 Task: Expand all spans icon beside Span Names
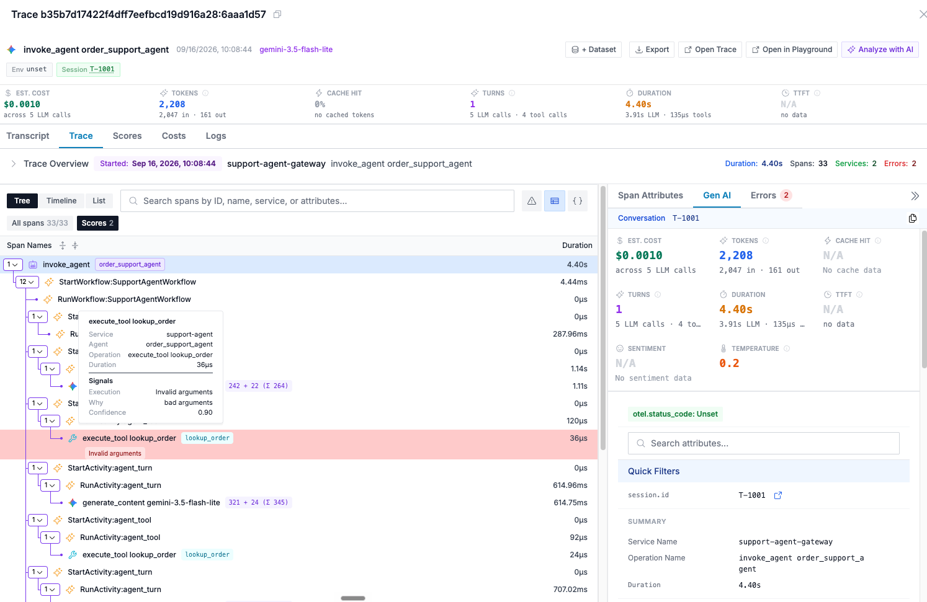tap(63, 246)
